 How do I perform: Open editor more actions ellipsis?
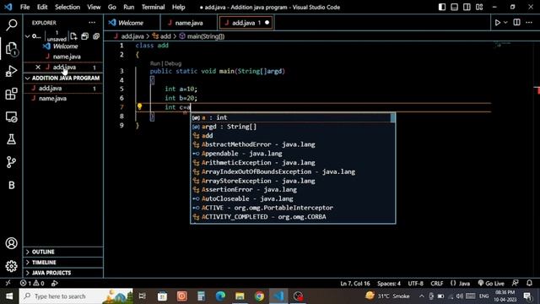coord(529,23)
